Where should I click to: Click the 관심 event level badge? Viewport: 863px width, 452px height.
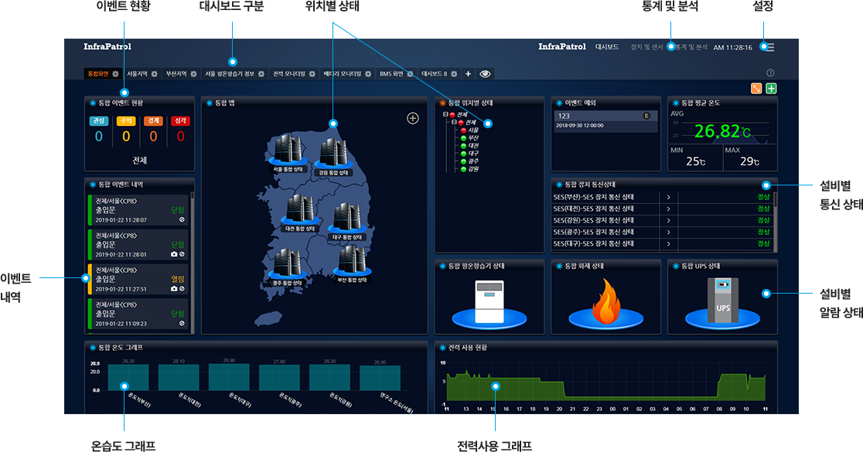point(98,121)
